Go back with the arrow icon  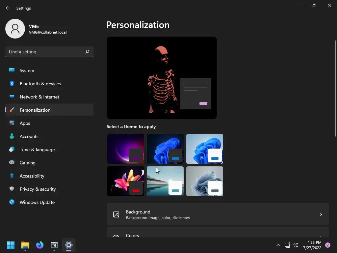pos(8,8)
